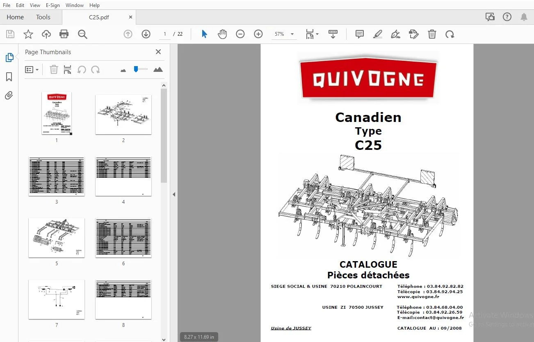The width and height of the screenshot is (534, 342).
Task: Close the Page Thumbnails panel
Action: pyautogui.click(x=158, y=52)
